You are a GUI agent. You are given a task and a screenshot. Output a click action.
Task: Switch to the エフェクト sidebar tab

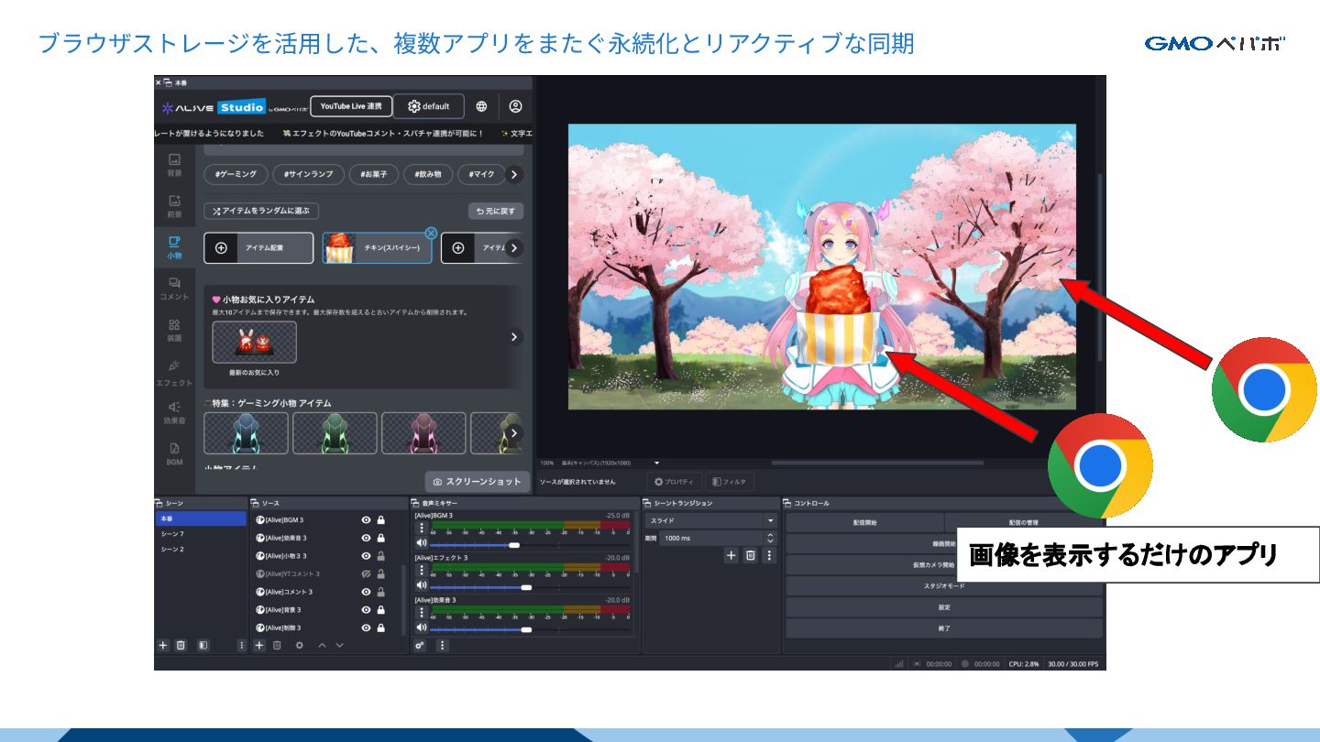174,373
